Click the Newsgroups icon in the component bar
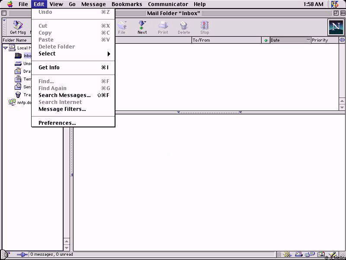This screenshot has height=260, width=346. (x=309, y=255)
